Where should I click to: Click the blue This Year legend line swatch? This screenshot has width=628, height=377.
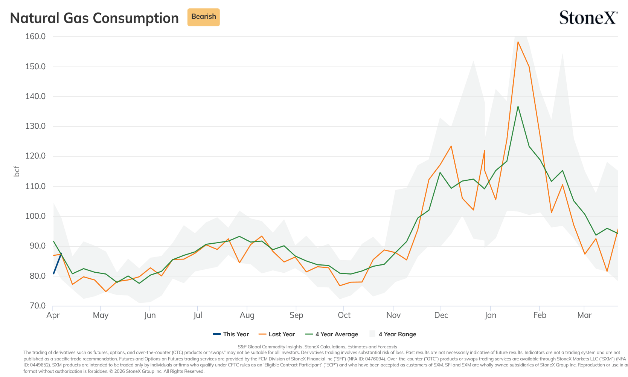tap(216, 334)
